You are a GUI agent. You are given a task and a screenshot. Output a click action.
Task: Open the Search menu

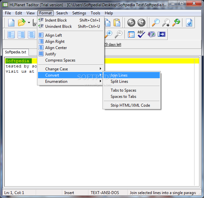coord(62,13)
